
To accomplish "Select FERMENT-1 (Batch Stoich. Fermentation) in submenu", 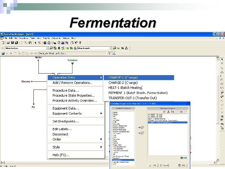I will (139, 93).
